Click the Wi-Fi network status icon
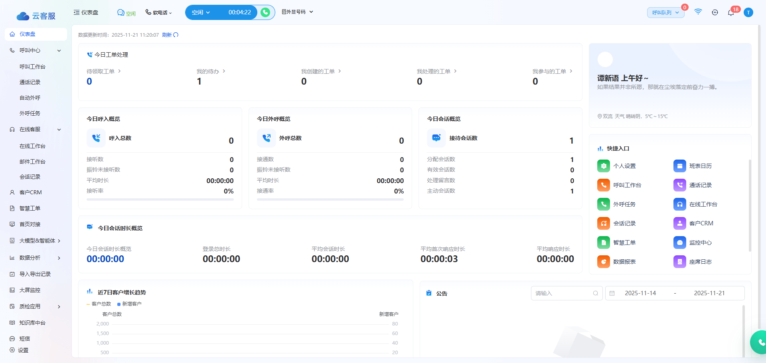766x363 pixels. click(x=698, y=12)
